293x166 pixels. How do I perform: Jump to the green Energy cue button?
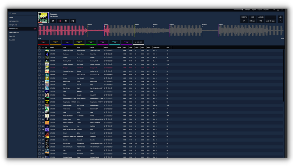pyautogui.click(x=91, y=42)
